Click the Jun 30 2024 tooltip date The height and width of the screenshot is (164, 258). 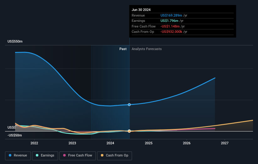tap(141, 10)
